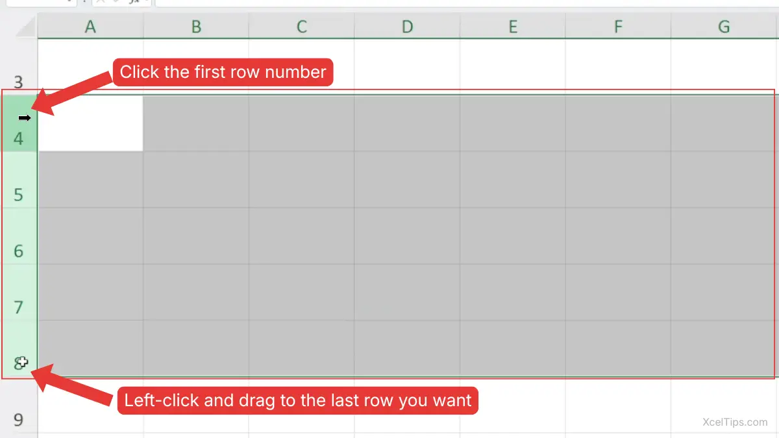Click the active white cell A4

coord(90,123)
